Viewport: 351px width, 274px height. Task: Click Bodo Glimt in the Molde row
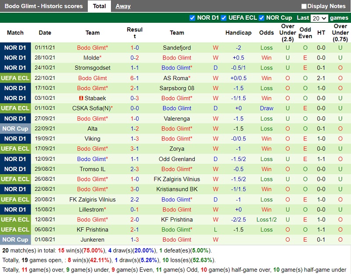[177, 58]
